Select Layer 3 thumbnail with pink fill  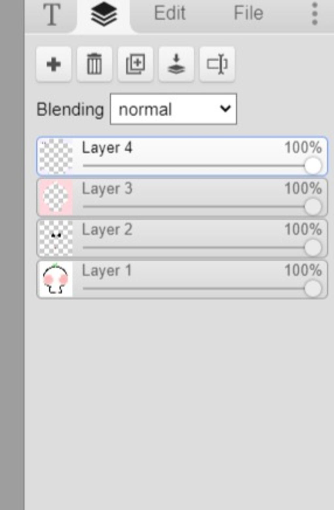pos(56,197)
